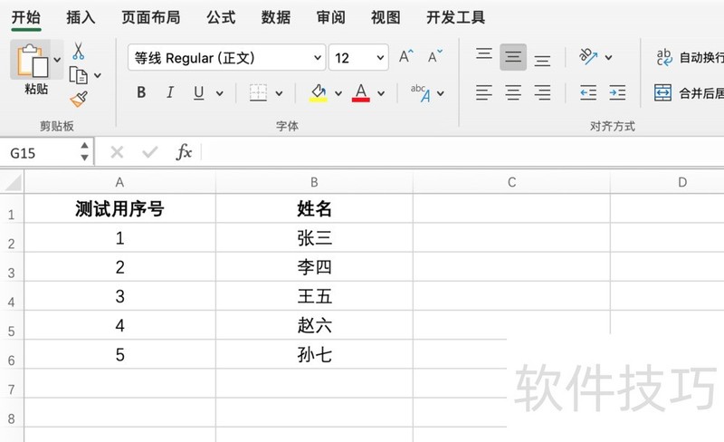Viewport: 724px width, 442px height.
Task: Open the Borders dropdown arrow
Action: pos(279,93)
